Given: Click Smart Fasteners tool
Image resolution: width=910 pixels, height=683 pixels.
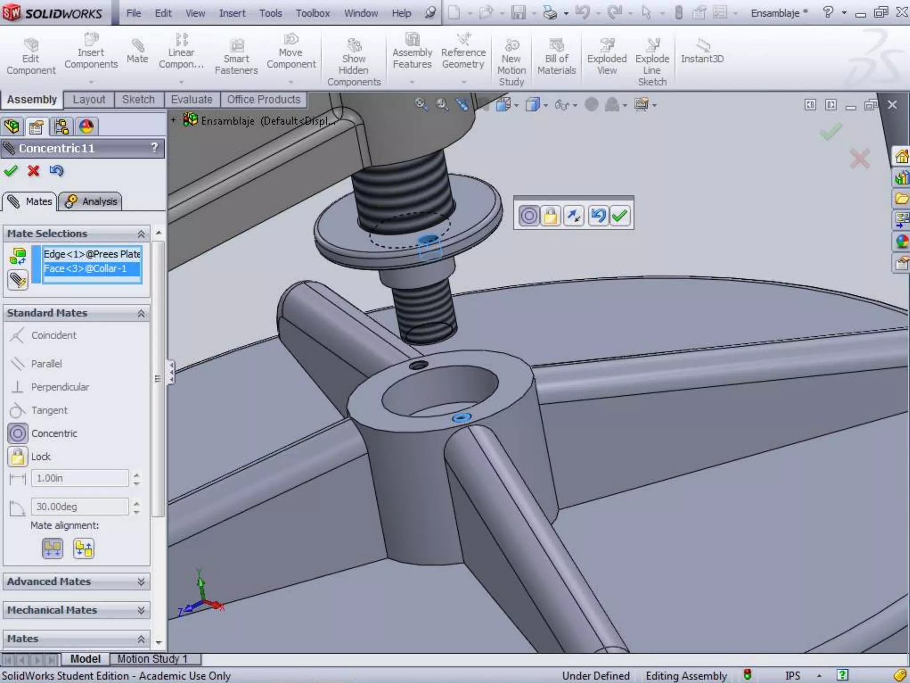Looking at the screenshot, I should [236, 57].
